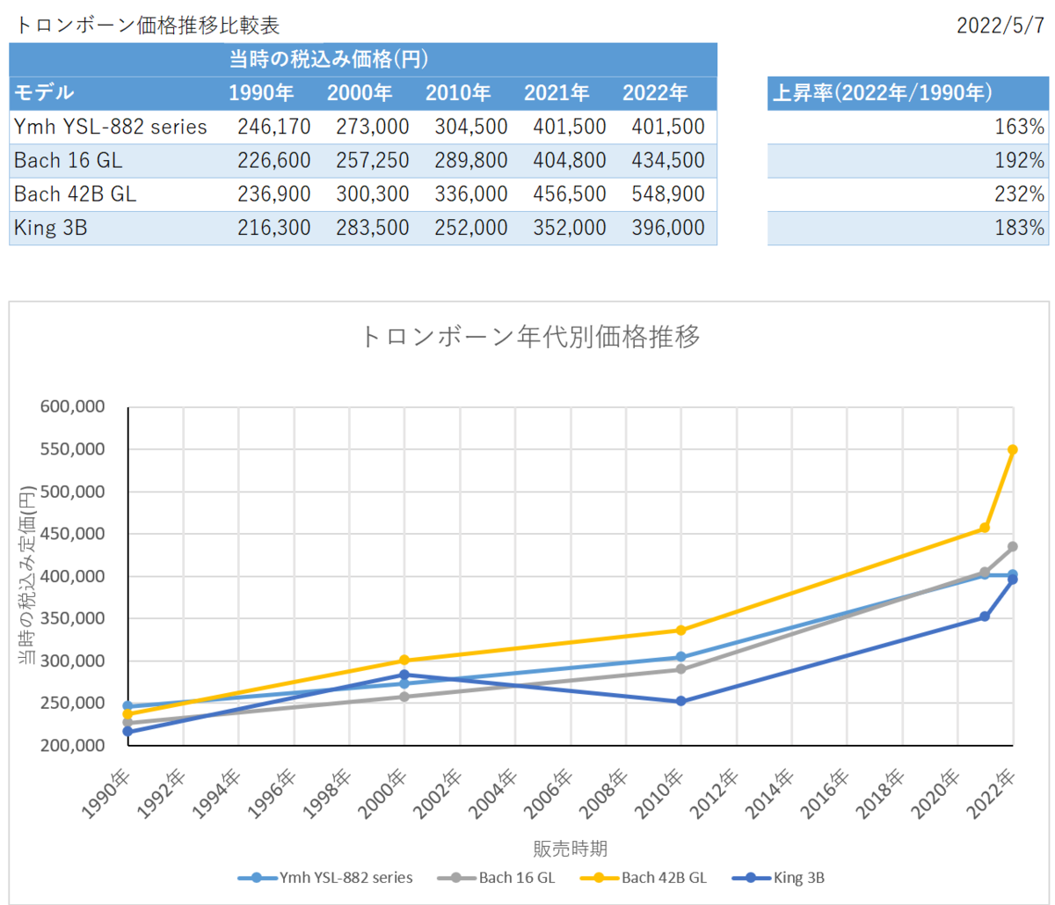Select header 上昇率(2022年/1990年)
The width and height of the screenshot is (1055, 905).
(x=883, y=92)
